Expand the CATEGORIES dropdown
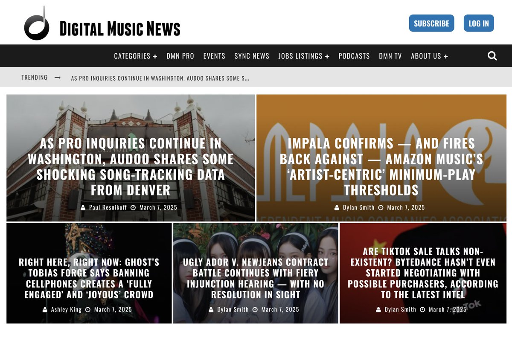The width and height of the screenshot is (512, 338). 135,55
